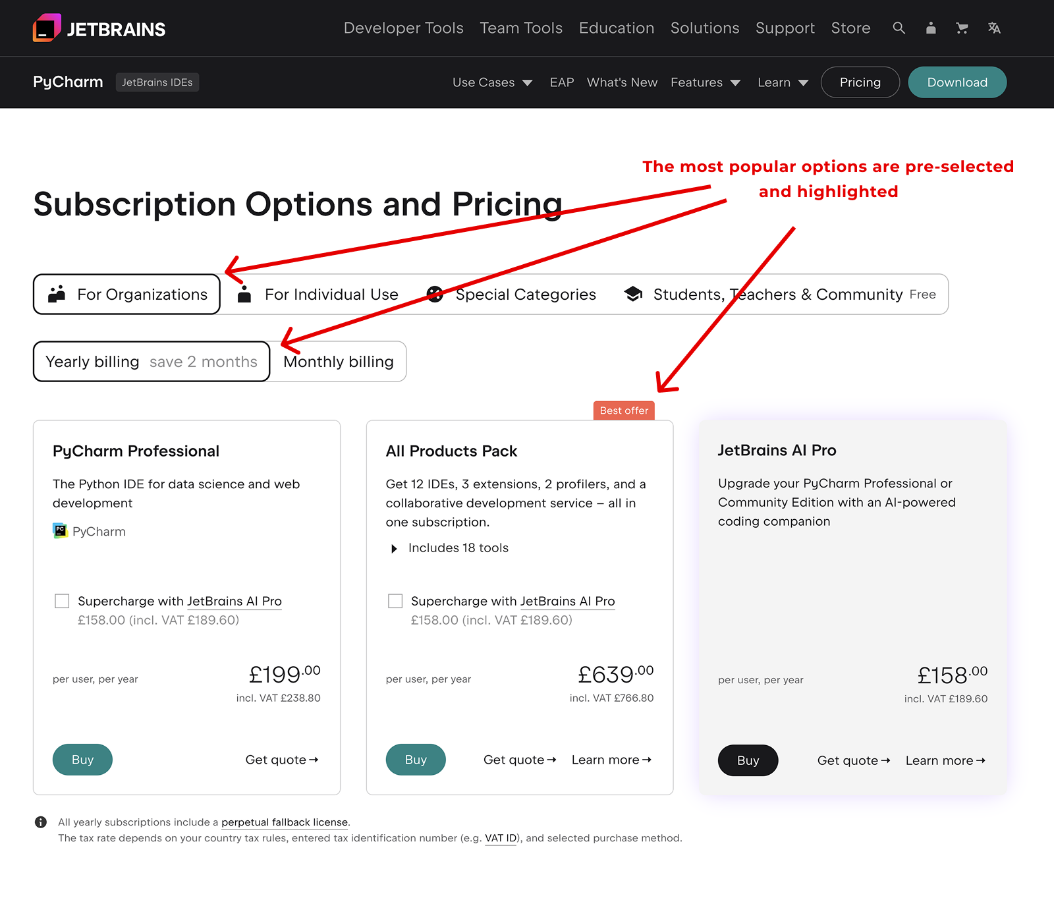Open the perpetual fallback license link
This screenshot has width=1054, height=900.
pyautogui.click(x=285, y=822)
